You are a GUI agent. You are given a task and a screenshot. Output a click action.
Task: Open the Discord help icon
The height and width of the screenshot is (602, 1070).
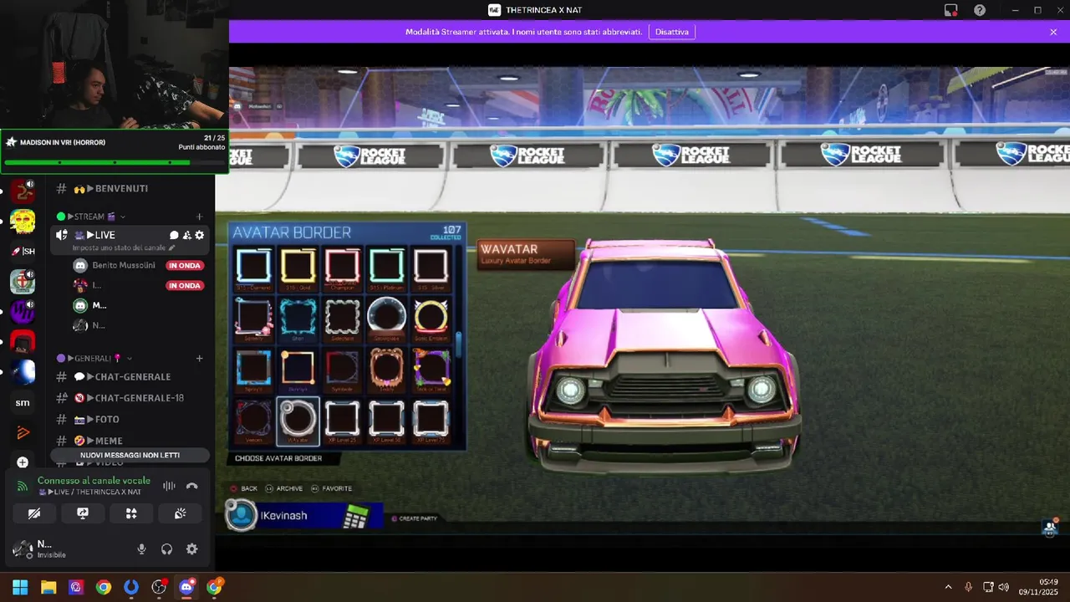coord(980,10)
